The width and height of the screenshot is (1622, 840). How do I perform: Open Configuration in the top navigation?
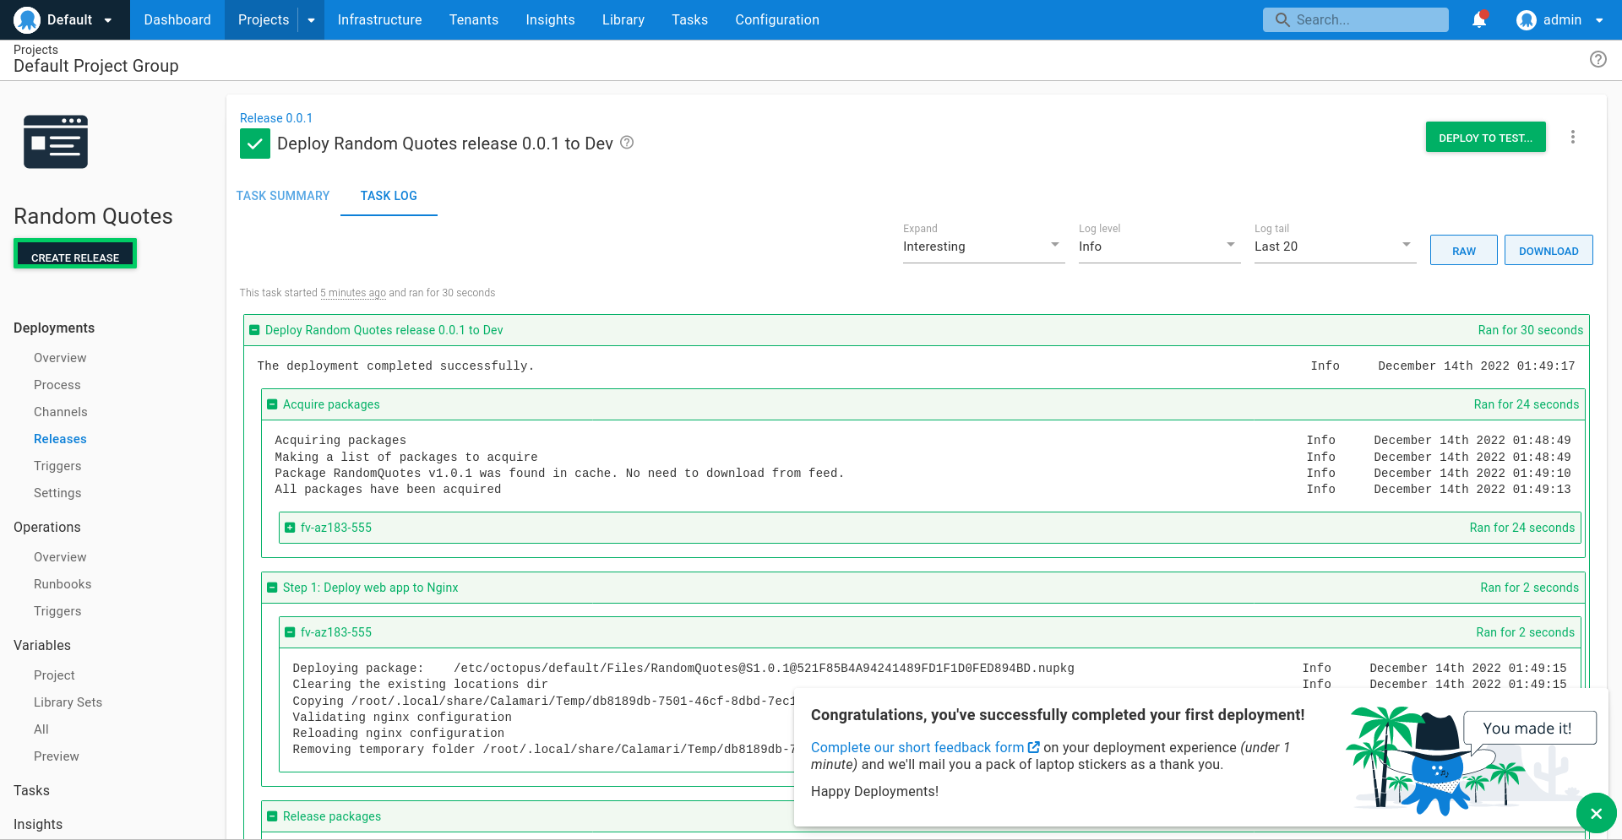coord(777,19)
